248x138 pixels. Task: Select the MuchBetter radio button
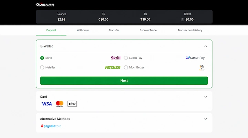[126, 67]
